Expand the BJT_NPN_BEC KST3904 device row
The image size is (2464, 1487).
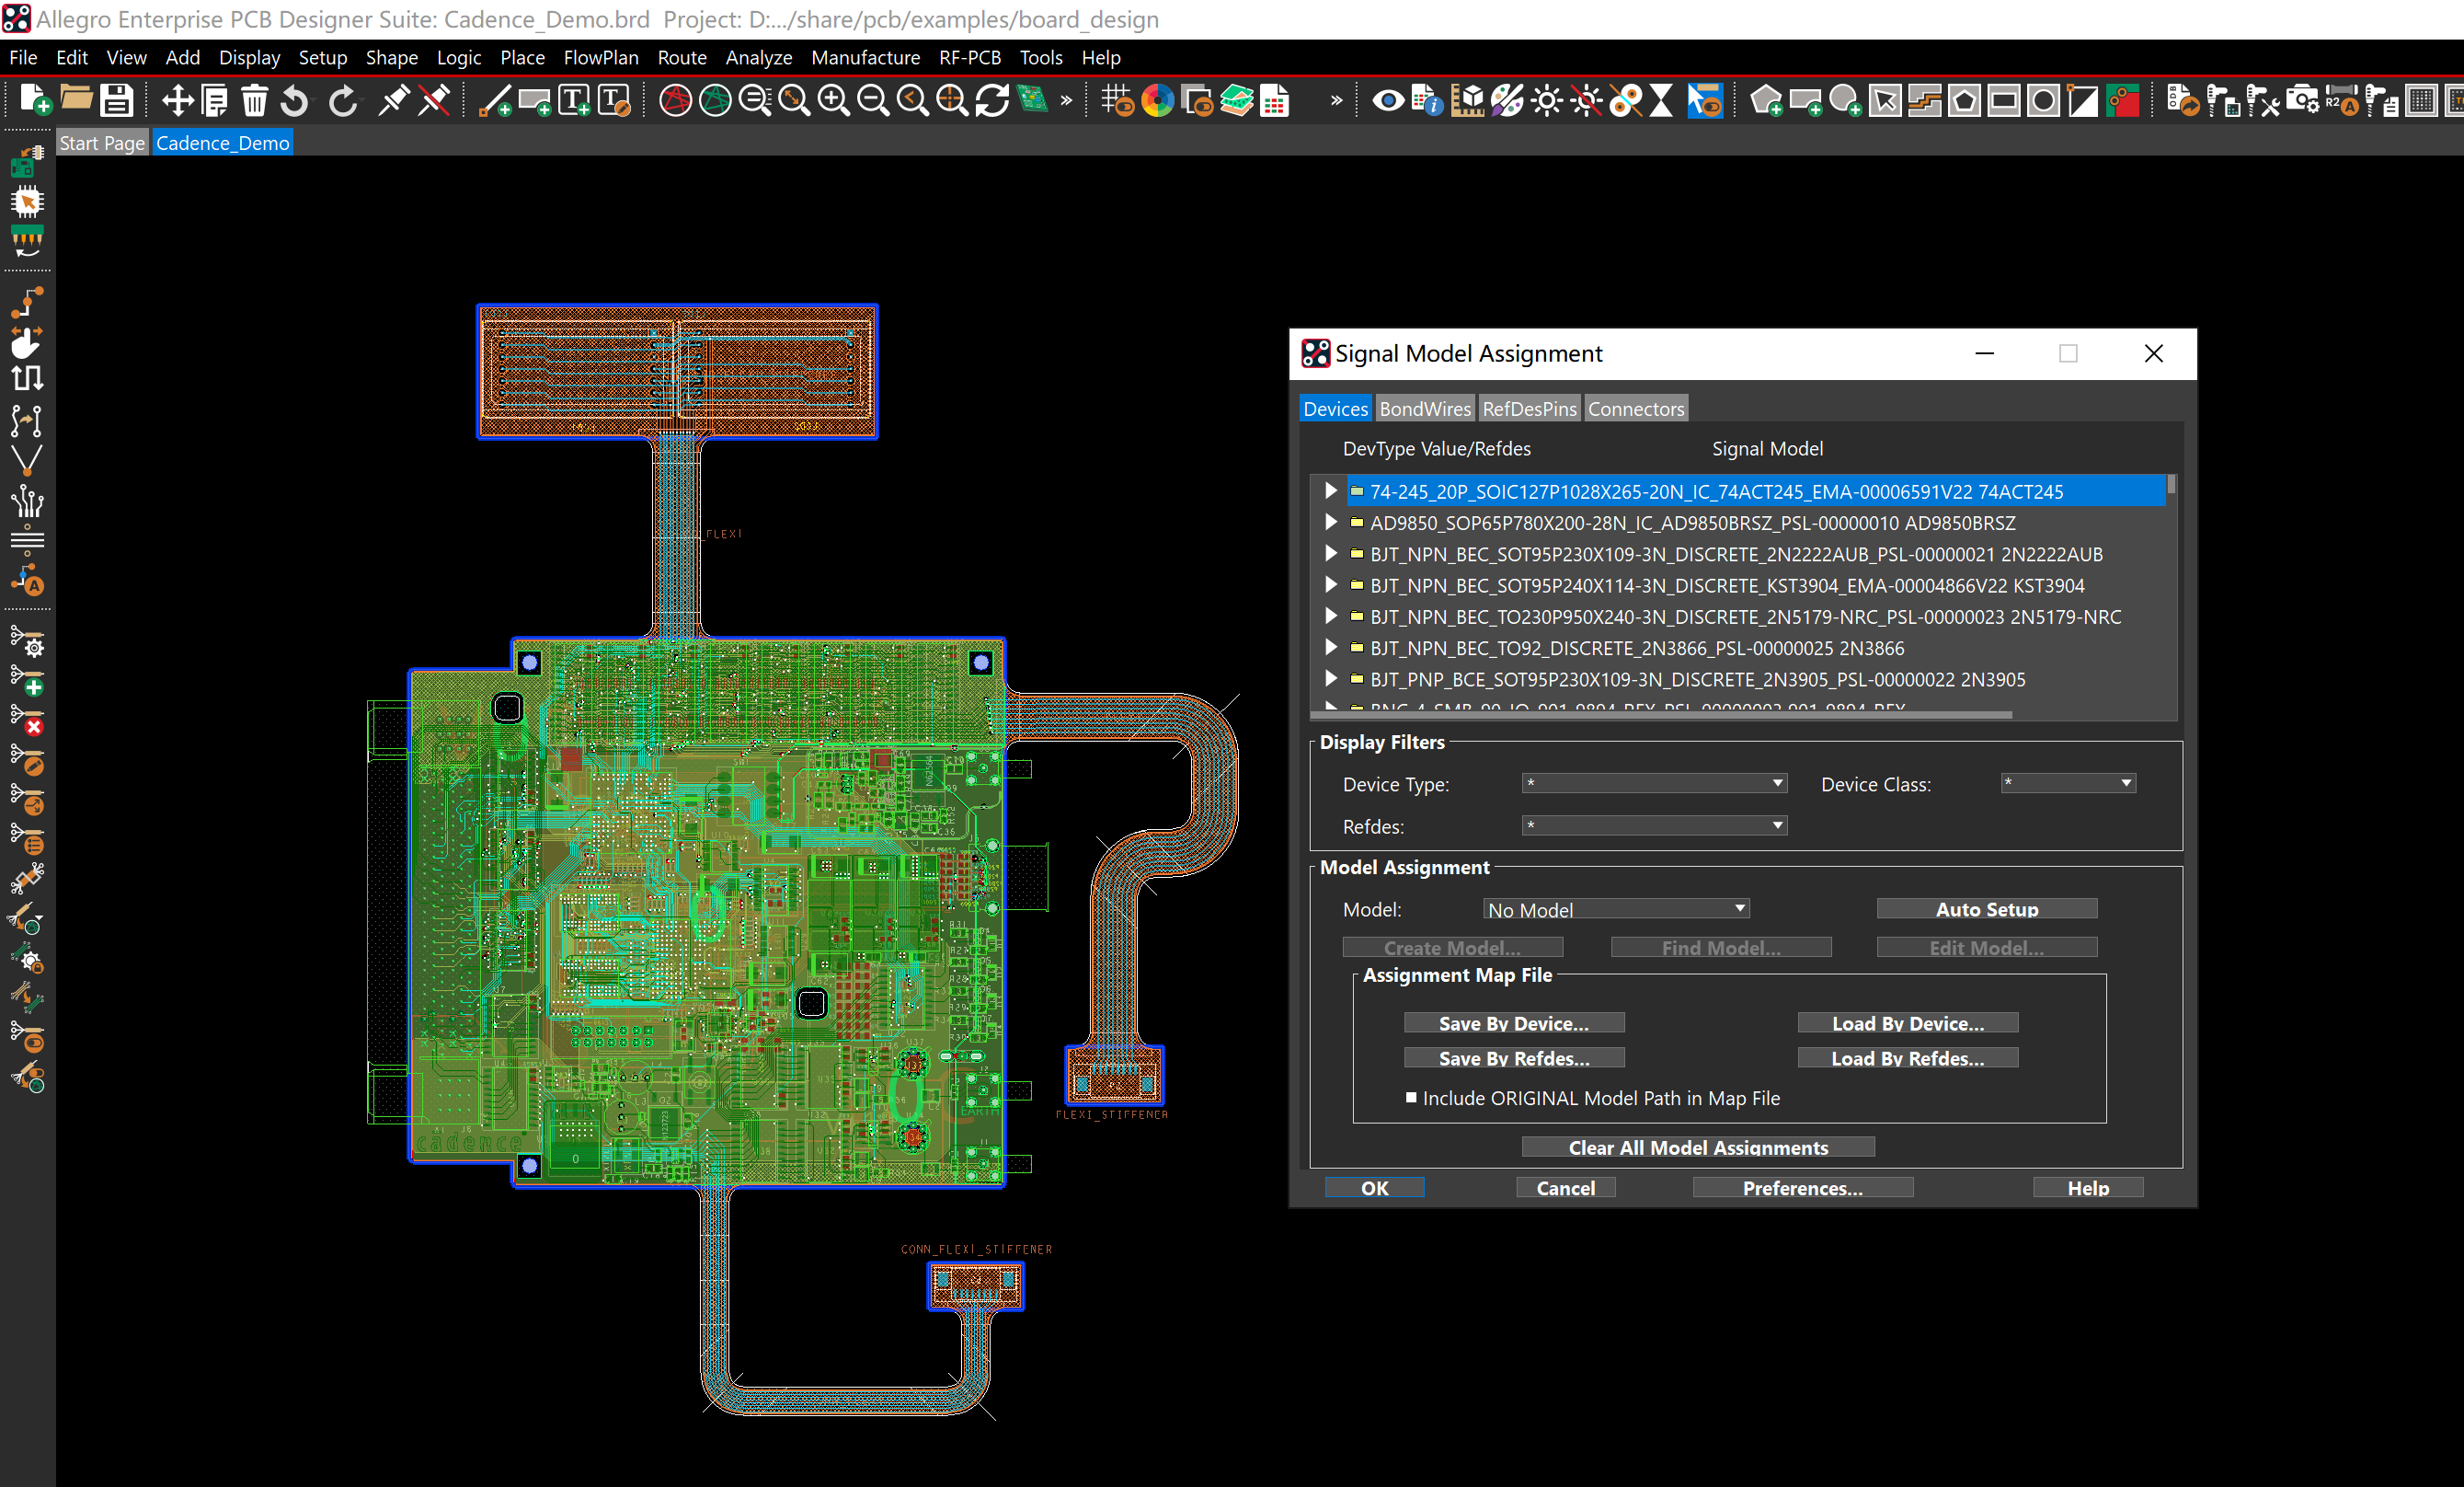[1330, 584]
